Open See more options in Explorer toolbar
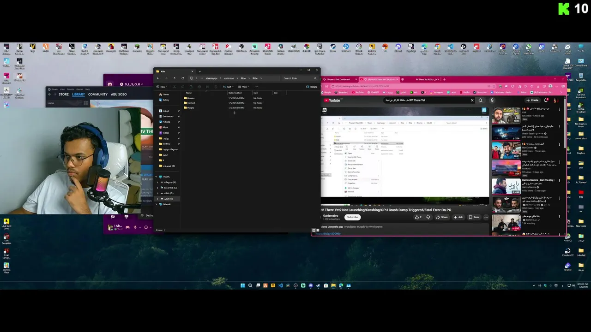The height and width of the screenshot is (332, 591). point(256,87)
